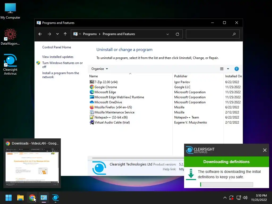Viewport: 272px width, 204px height.
Task: Close the Clearsight Antivirus notification
Action: pos(265,150)
